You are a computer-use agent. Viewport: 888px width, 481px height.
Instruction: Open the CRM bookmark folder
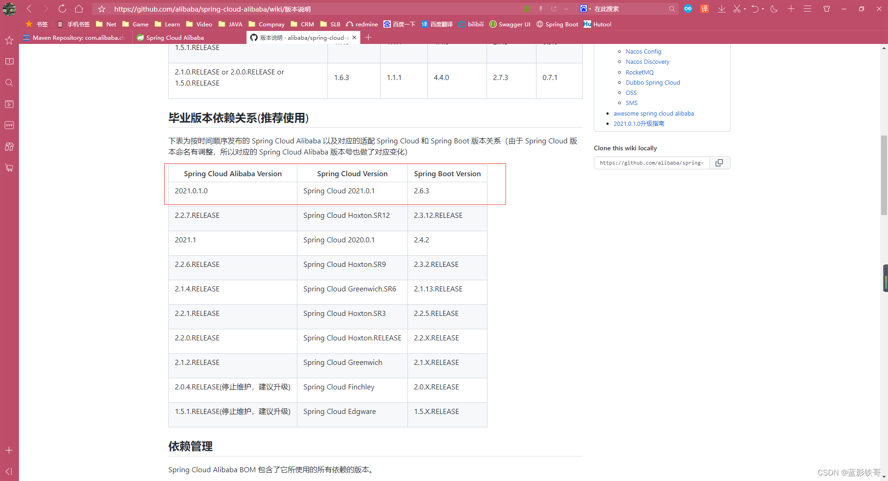pyautogui.click(x=302, y=24)
